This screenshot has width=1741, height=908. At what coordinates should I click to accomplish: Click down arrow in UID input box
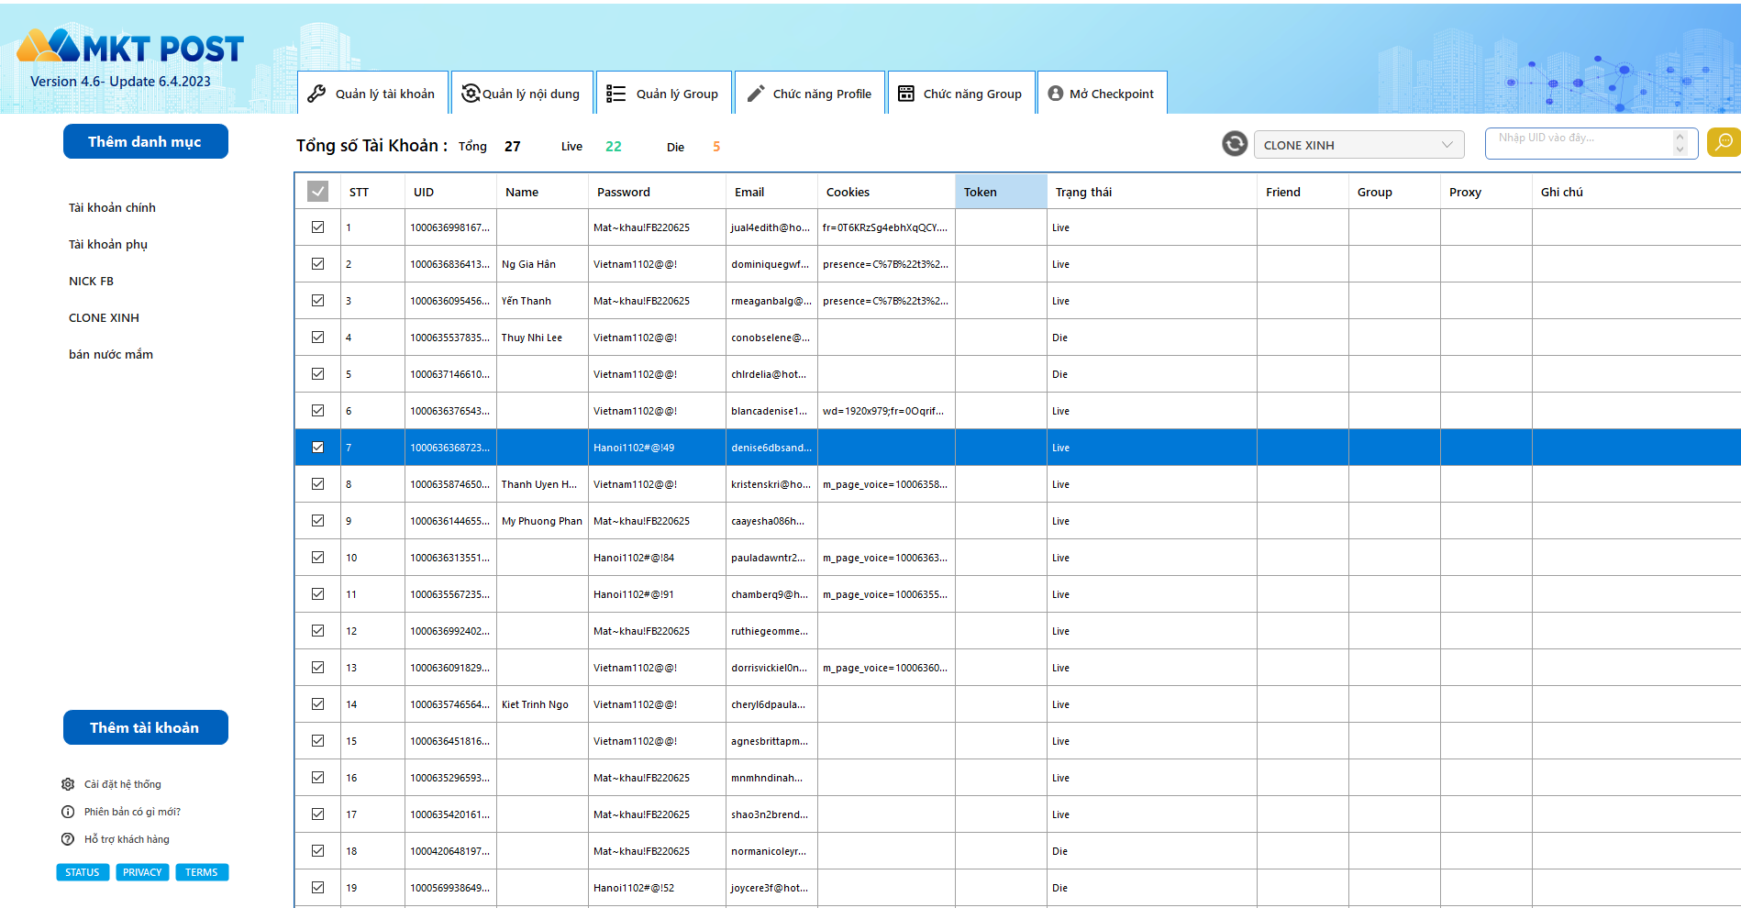click(x=1680, y=149)
